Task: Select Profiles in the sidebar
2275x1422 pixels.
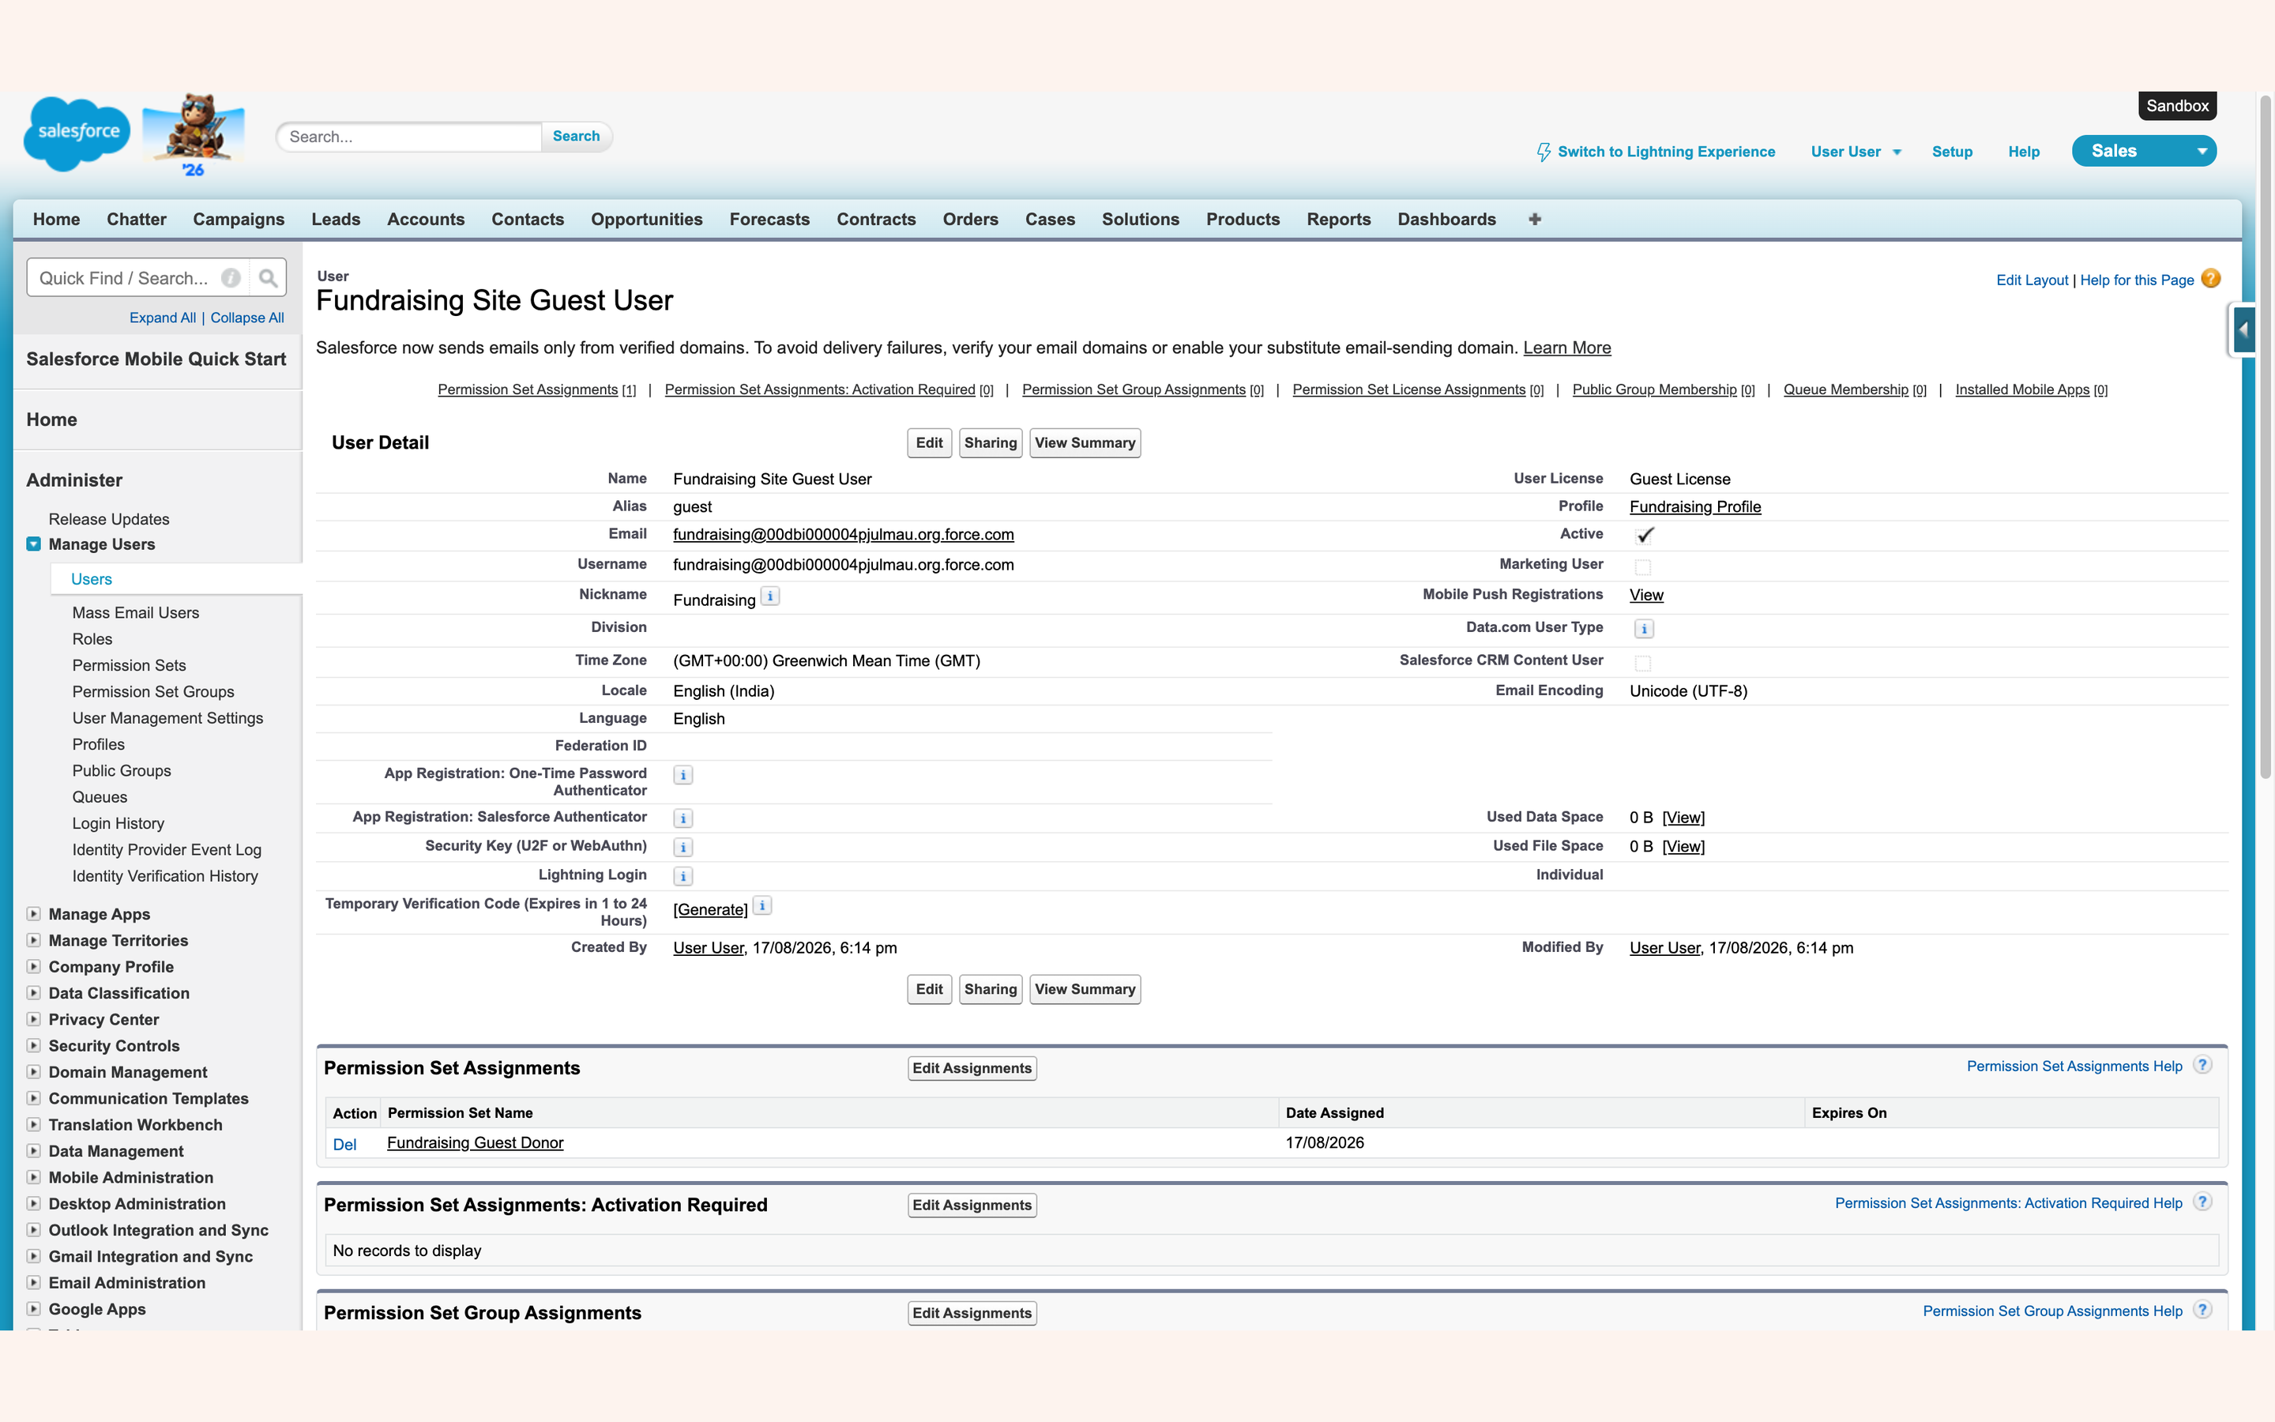Action: (98, 744)
